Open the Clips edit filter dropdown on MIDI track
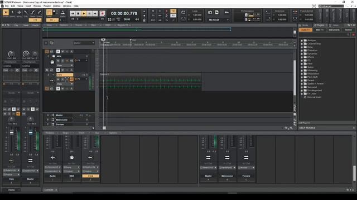This screenshot has width=357, height=200. coord(65,66)
